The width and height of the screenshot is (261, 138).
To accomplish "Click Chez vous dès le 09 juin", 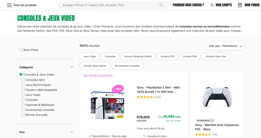I will [151, 129].
